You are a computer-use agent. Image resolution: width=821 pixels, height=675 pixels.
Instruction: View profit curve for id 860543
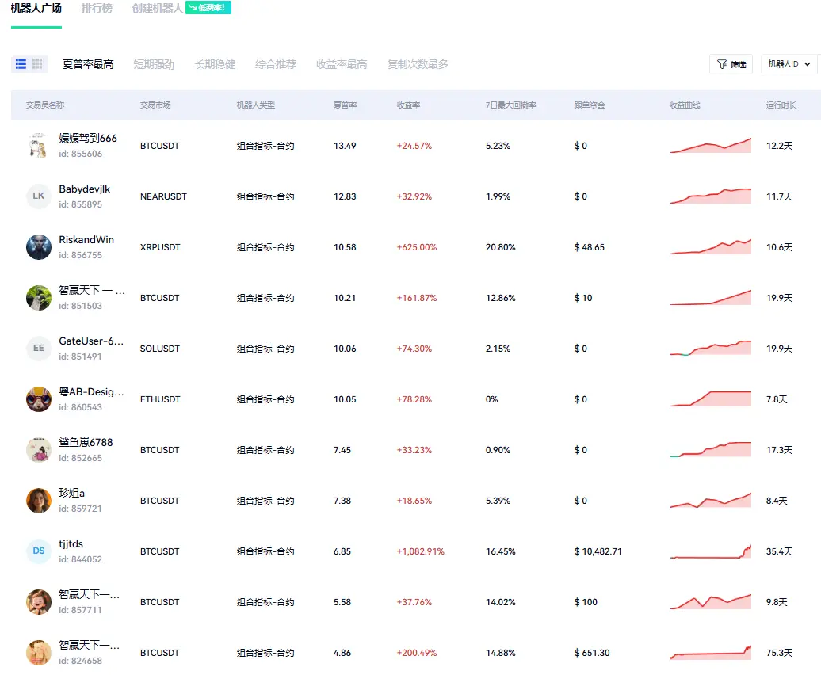[711, 399]
